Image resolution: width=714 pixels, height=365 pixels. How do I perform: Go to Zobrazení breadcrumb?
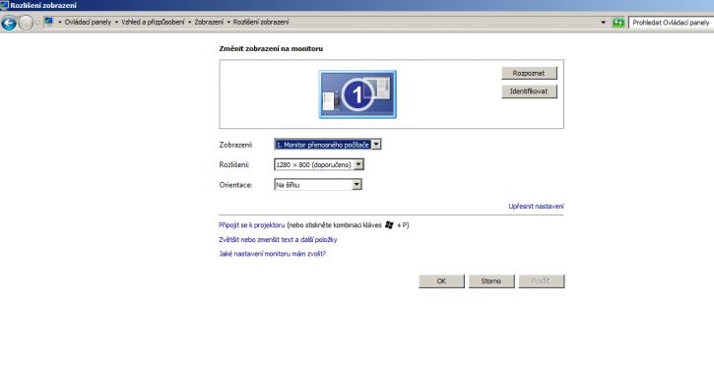click(x=209, y=22)
